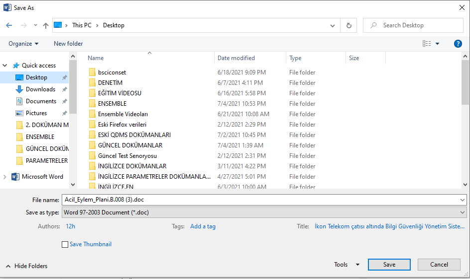The width and height of the screenshot is (470, 279).
Task: Click the change view layout icon
Action: [x=427, y=44]
